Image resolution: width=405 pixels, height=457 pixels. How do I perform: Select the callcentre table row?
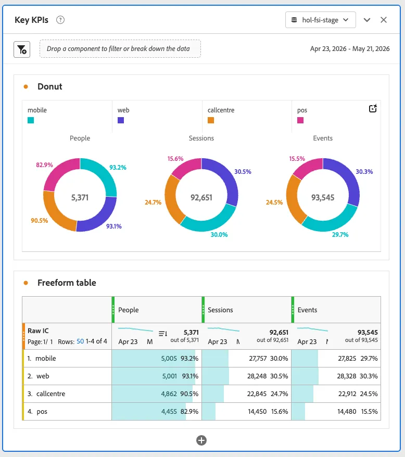click(201, 393)
